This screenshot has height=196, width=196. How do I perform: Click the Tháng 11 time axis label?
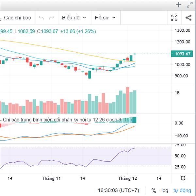51,178
